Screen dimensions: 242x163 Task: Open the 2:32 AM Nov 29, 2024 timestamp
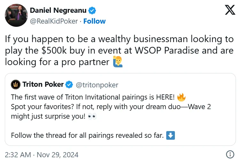42,155
